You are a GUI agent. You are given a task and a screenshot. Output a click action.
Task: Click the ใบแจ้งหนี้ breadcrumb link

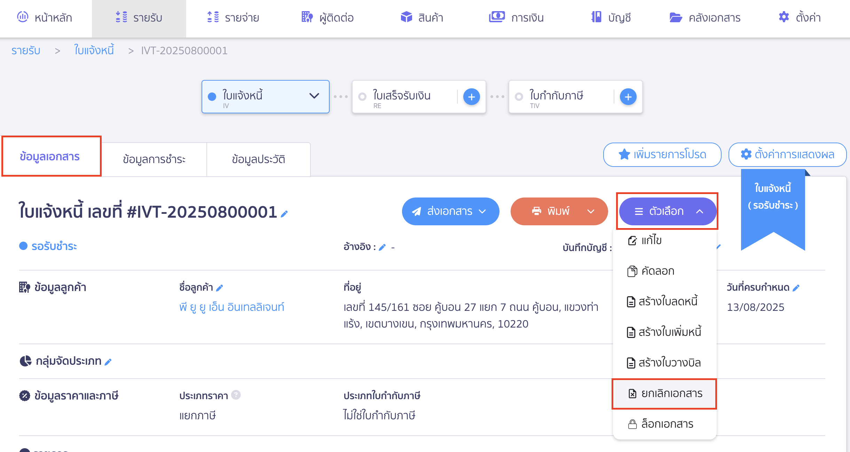[x=94, y=51]
